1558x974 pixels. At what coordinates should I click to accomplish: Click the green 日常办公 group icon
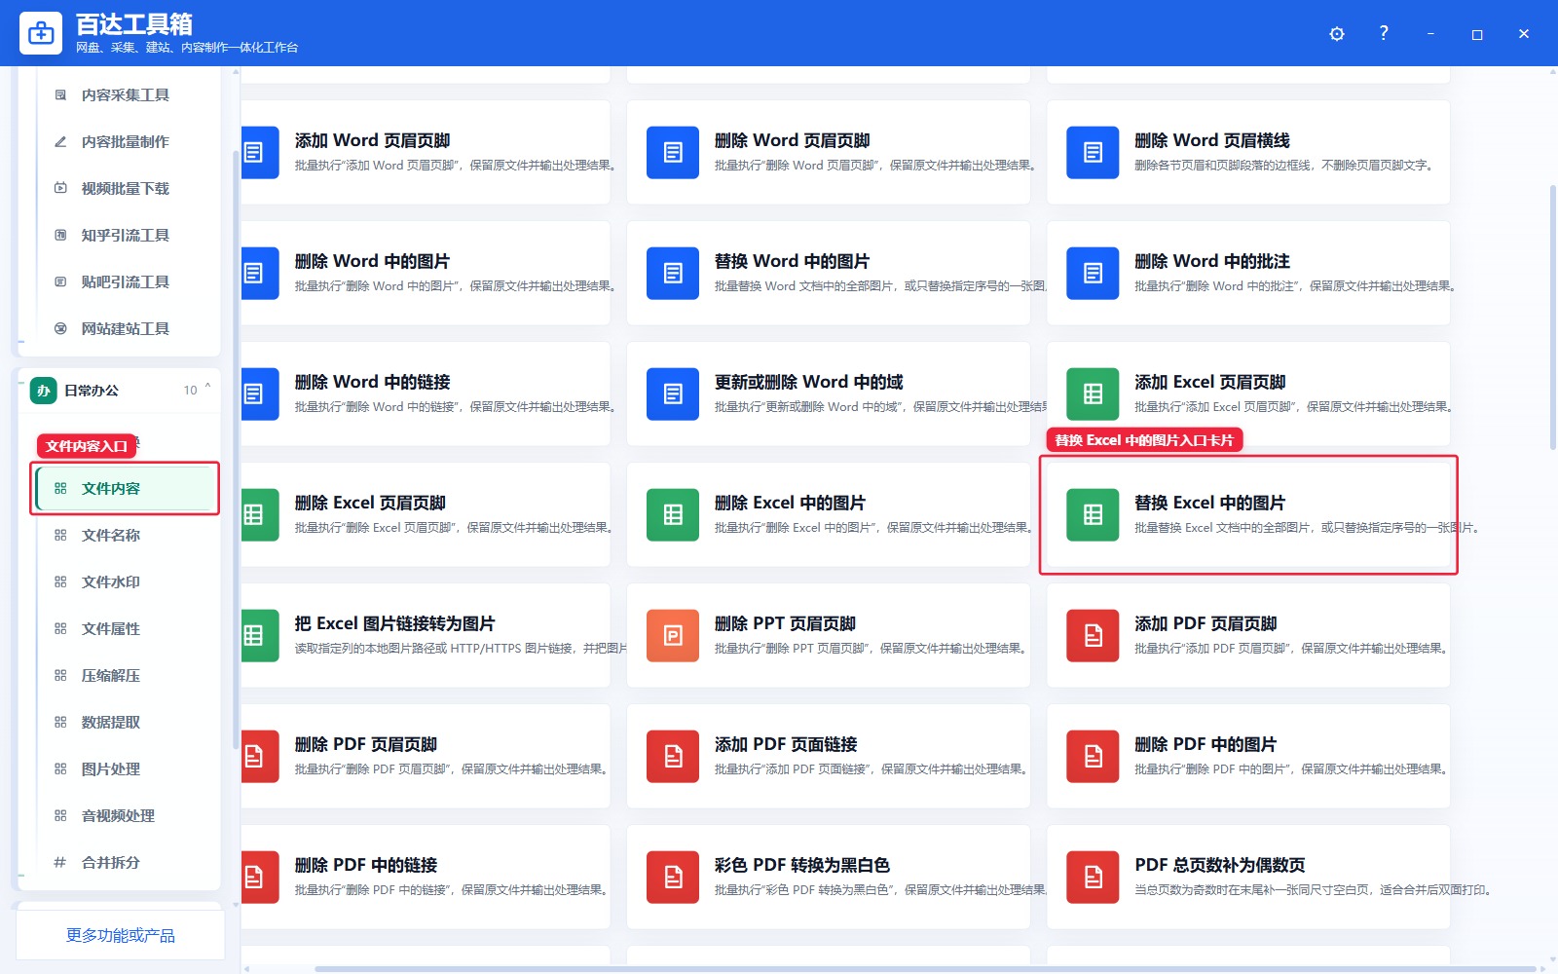[x=43, y=391]
